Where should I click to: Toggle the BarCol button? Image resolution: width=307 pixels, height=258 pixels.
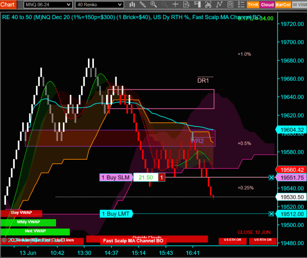[283, 5]
